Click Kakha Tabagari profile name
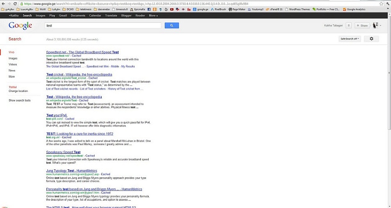 (333, 26)
